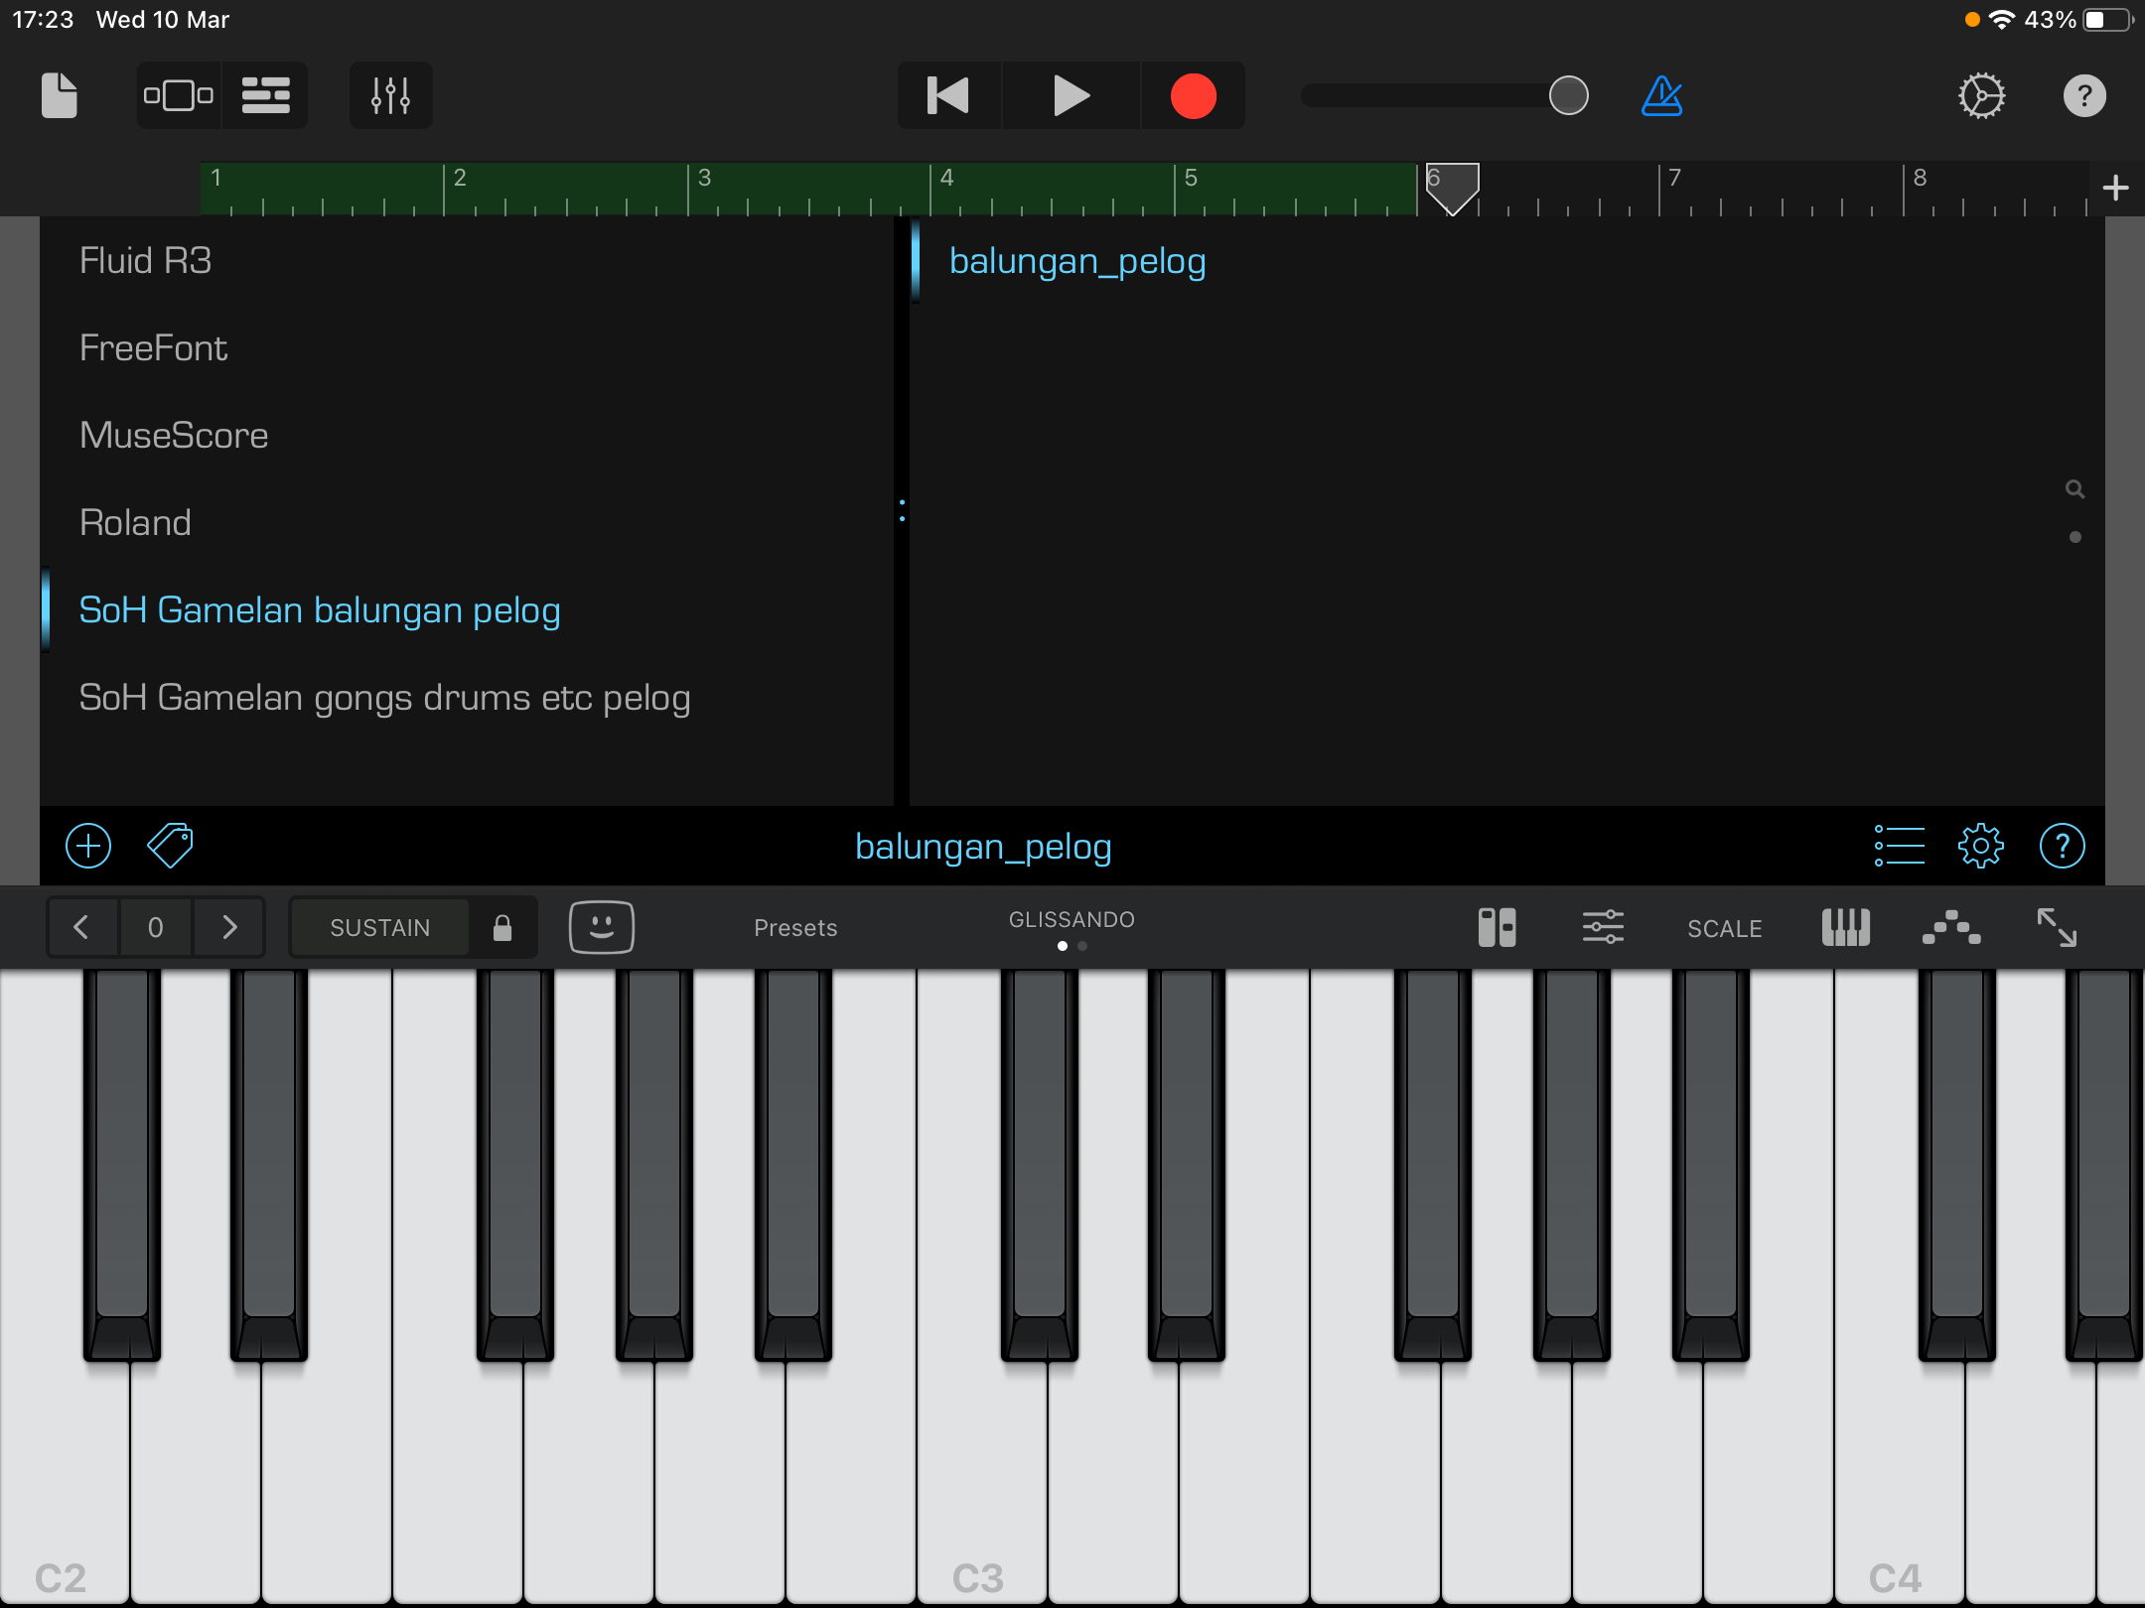2145x1608 pixels.
Task: Go to the beginning of the song
Action: 948,95
